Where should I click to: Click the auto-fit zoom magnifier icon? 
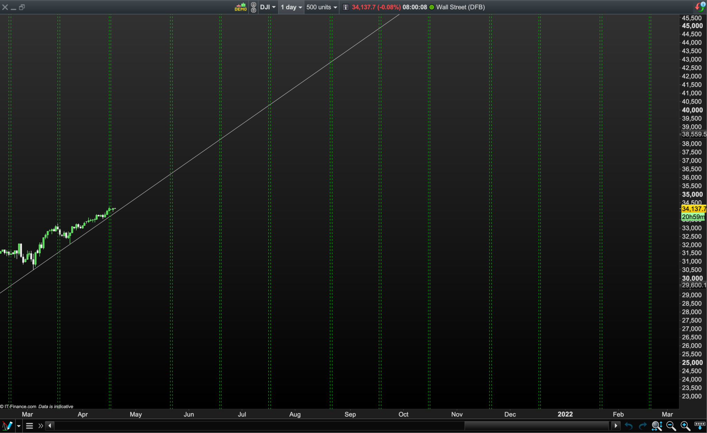(657, 426)
